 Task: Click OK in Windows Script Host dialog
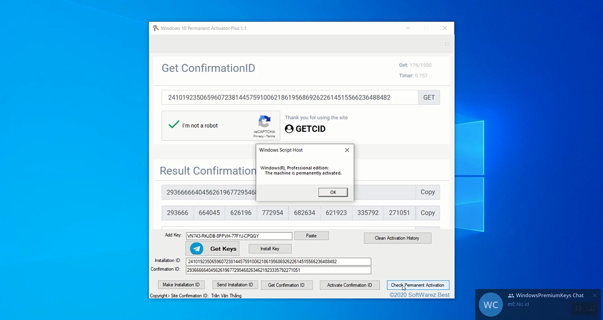(333, 192)
